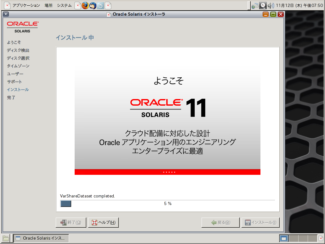The height and width of the screenshot is (244, 325).
Task: Open the アプリケーション menu
Action: [26, 5]
